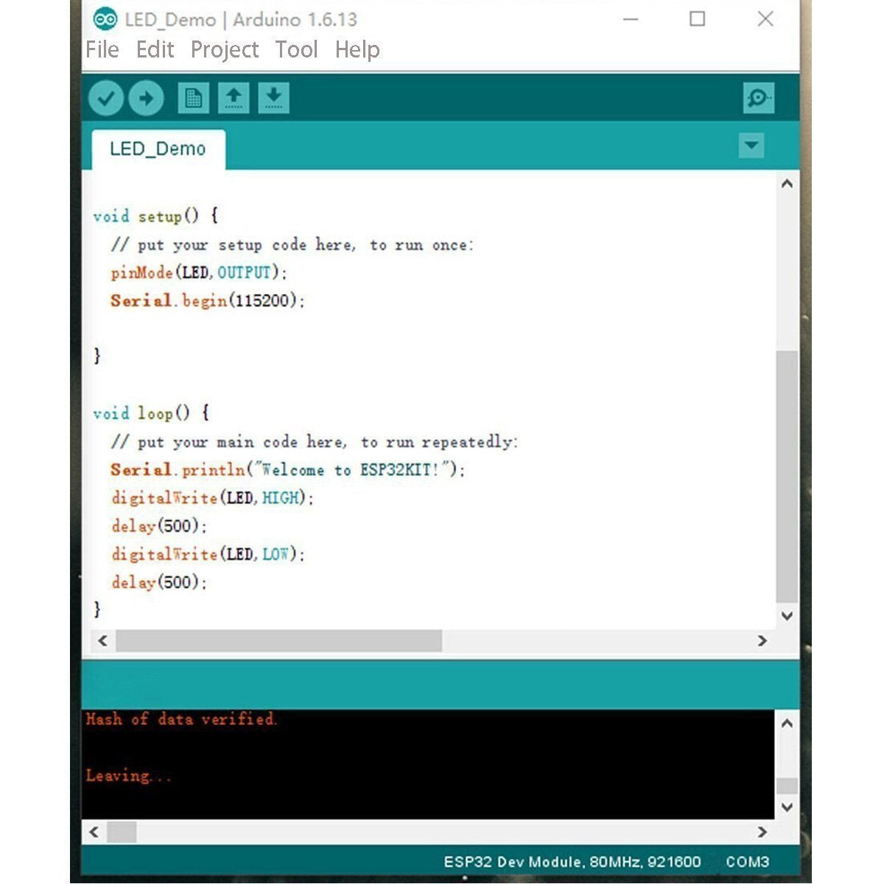
Task: Select the LED_Demo sketch tab
Action: [158, 149]
